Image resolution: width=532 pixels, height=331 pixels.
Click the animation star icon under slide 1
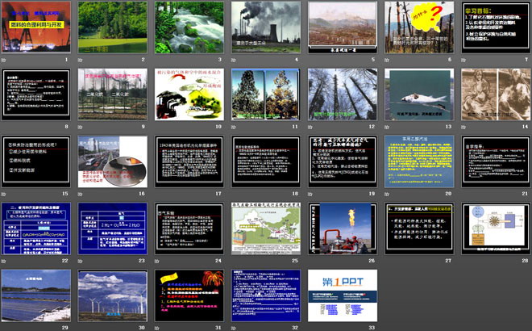click(x=5, y=60)
